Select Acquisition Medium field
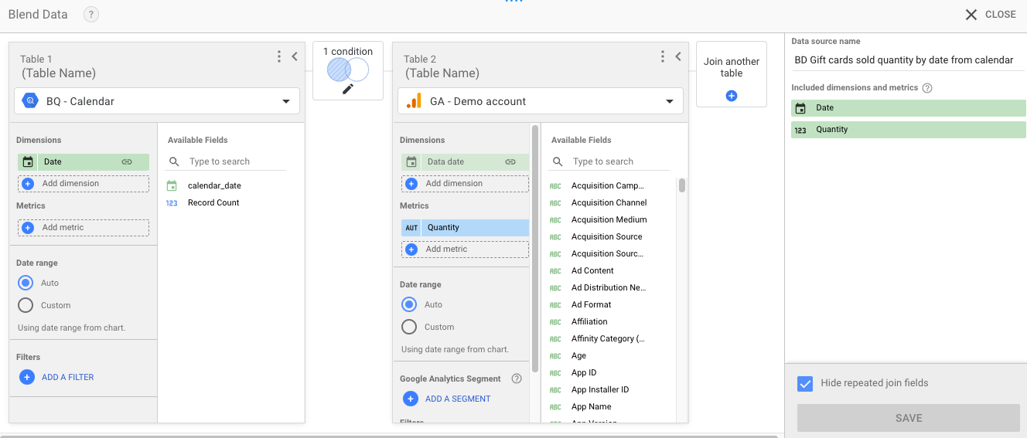 tap(609, 219)
